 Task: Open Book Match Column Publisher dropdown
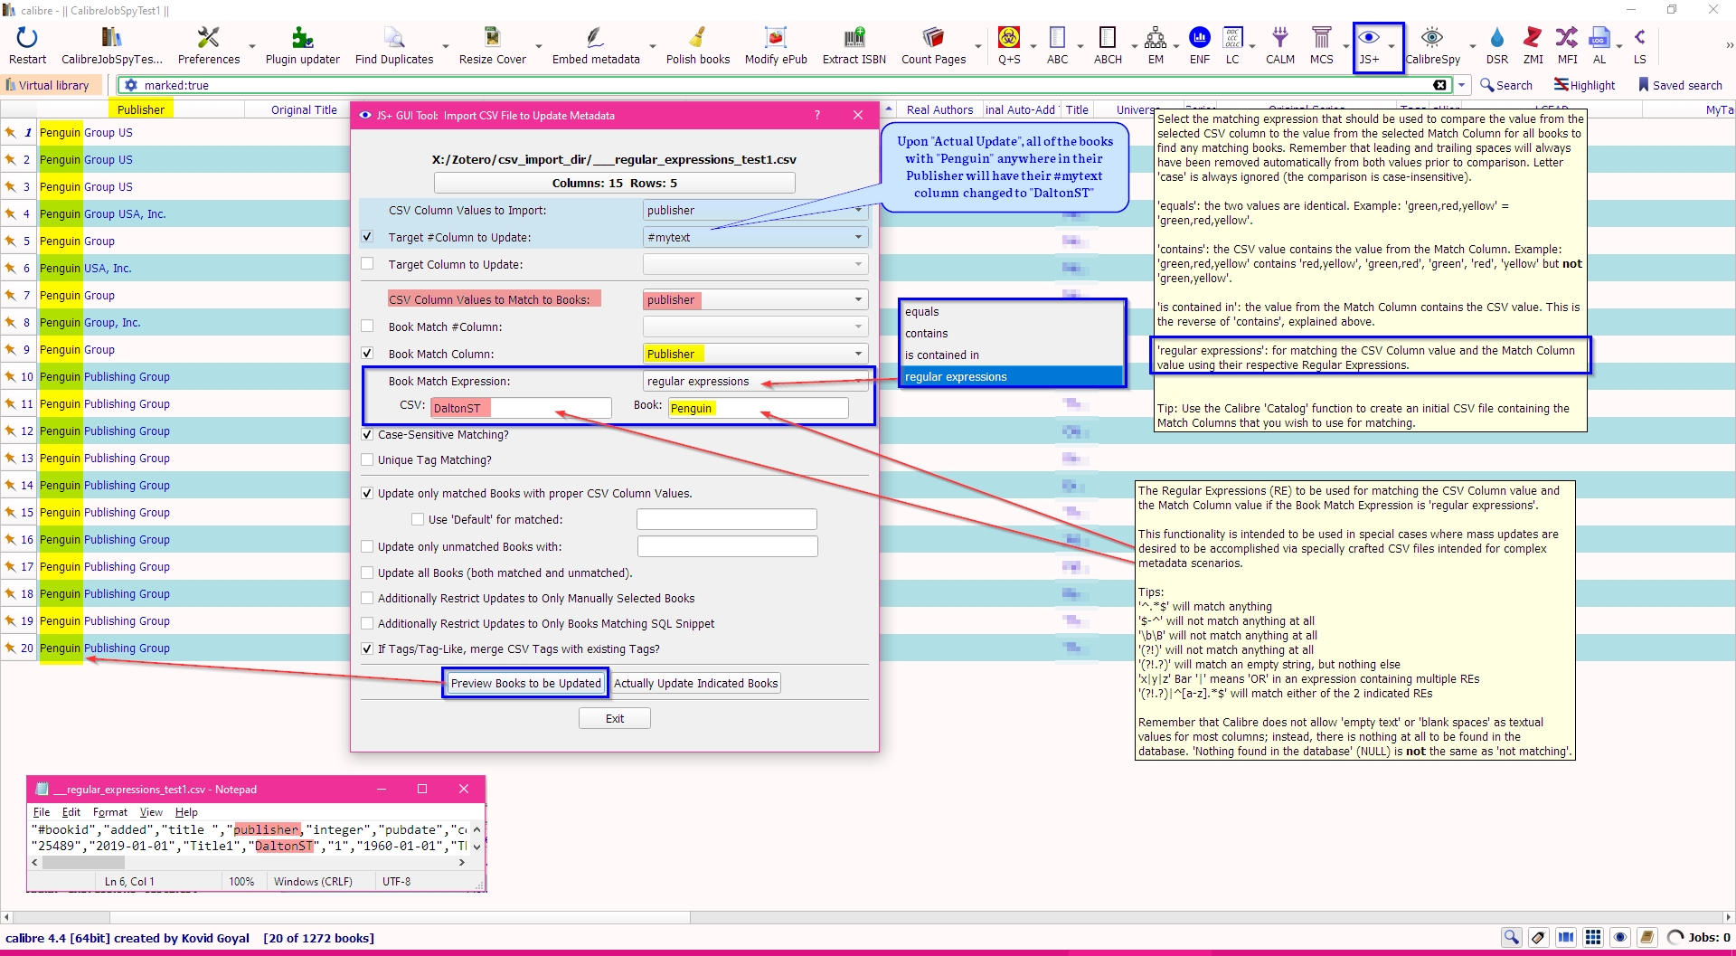click(x=755, y=354)
